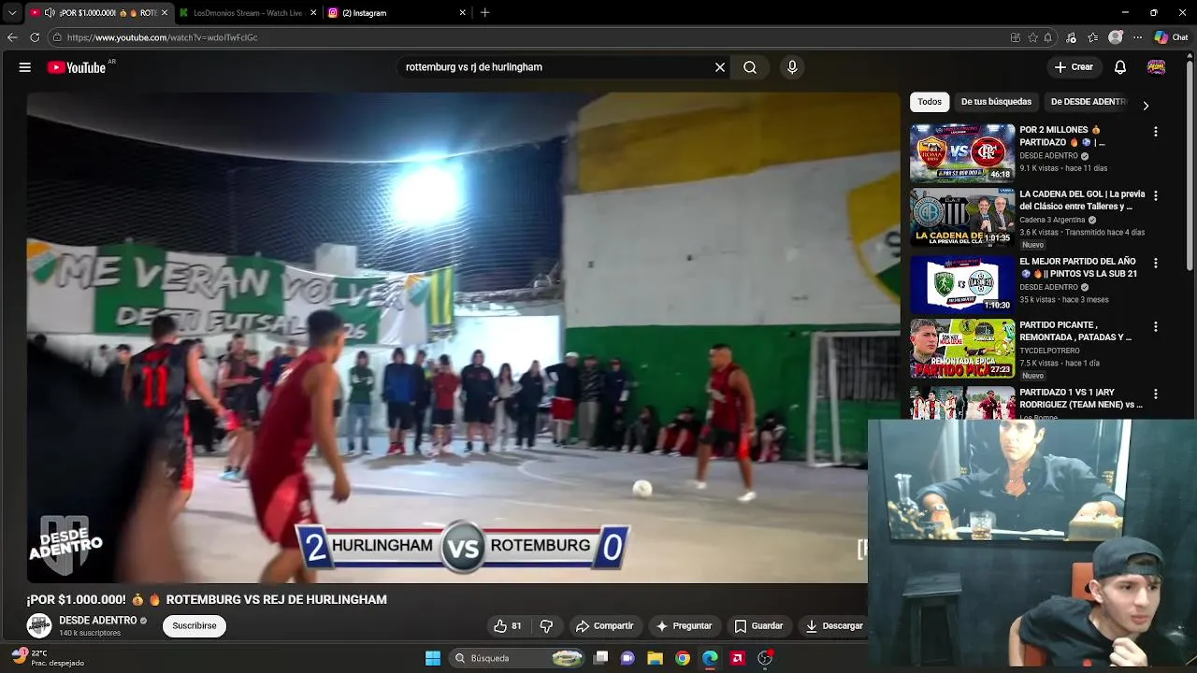Start voice search with the microphone icon
1197x673 pixels.
tap(792, 67)
